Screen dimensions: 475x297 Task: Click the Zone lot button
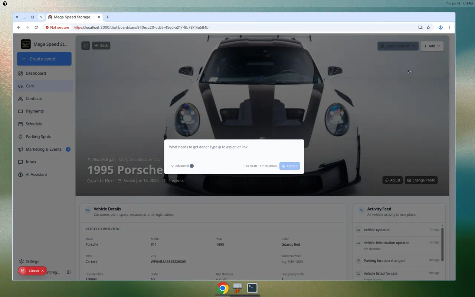point(398,46)
